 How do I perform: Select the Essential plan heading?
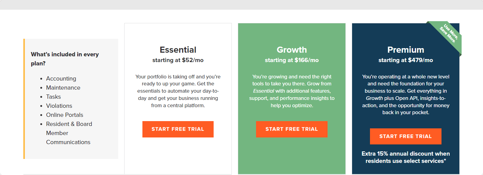coord(178,50)
